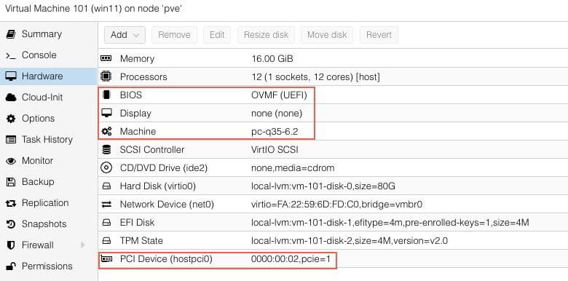This screenshot has width=568, height=281.
Task: Click the Replication arrows icon
Action: click(x=11, y=203)
